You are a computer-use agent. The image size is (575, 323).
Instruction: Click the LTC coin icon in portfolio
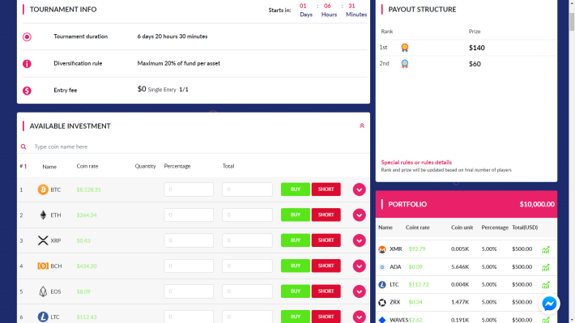(382, 284)
